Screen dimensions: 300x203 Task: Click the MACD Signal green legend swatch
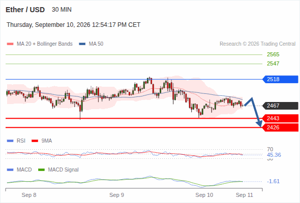pyautogui.click(x=41, y=170)
